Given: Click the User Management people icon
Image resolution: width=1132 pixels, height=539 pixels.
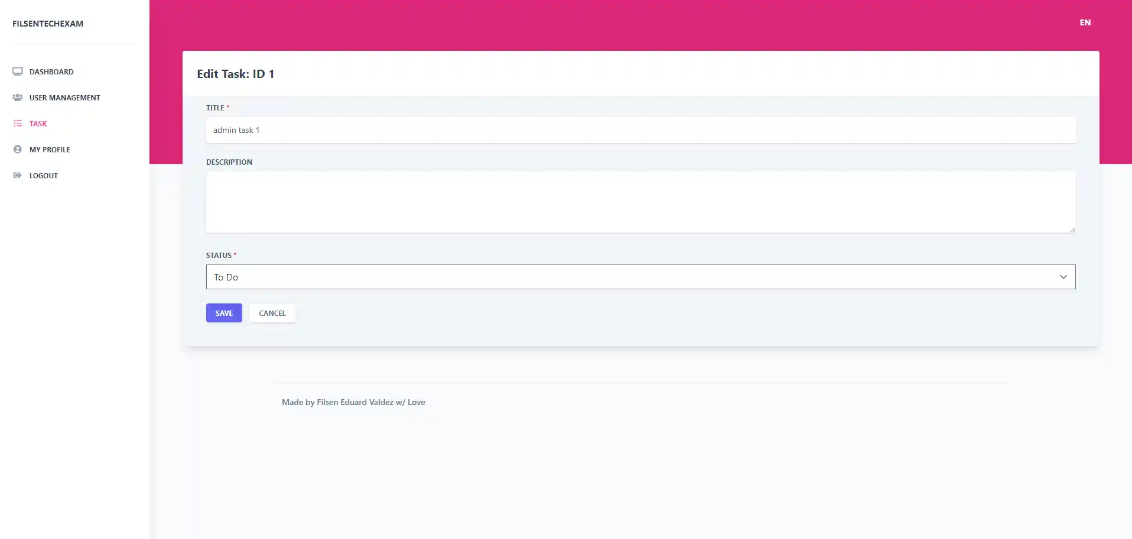Looking at the screenshot, I should coord(18,97).
